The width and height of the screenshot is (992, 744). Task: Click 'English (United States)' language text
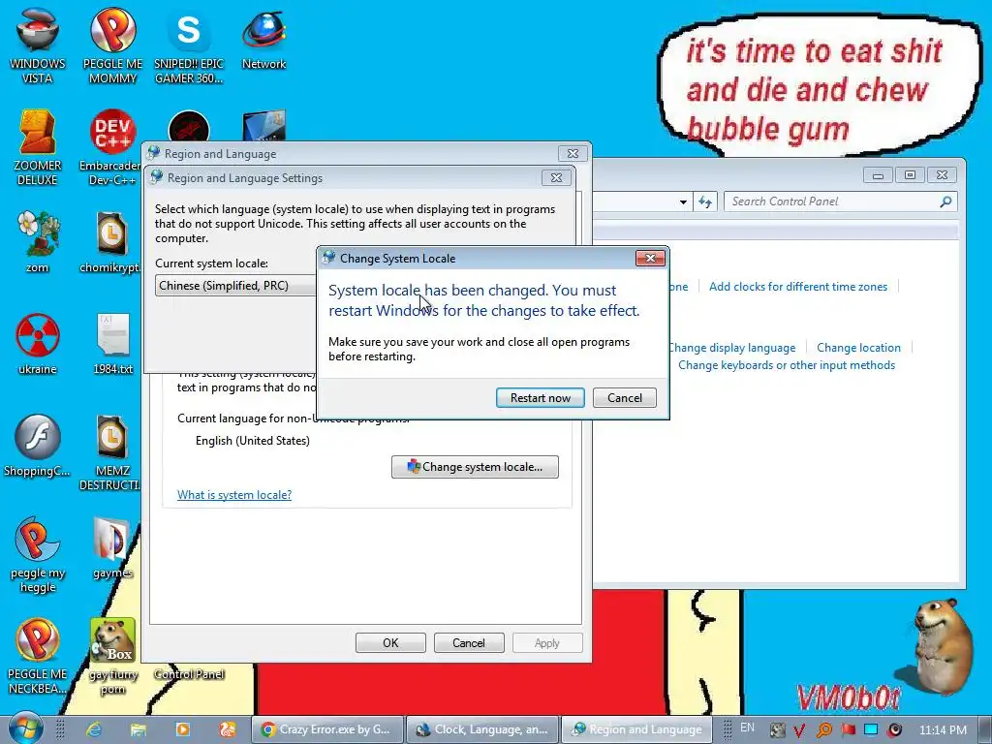click(253, 441)
